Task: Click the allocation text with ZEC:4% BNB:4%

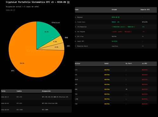Action: pyautogui.click(x=55, y=97)
